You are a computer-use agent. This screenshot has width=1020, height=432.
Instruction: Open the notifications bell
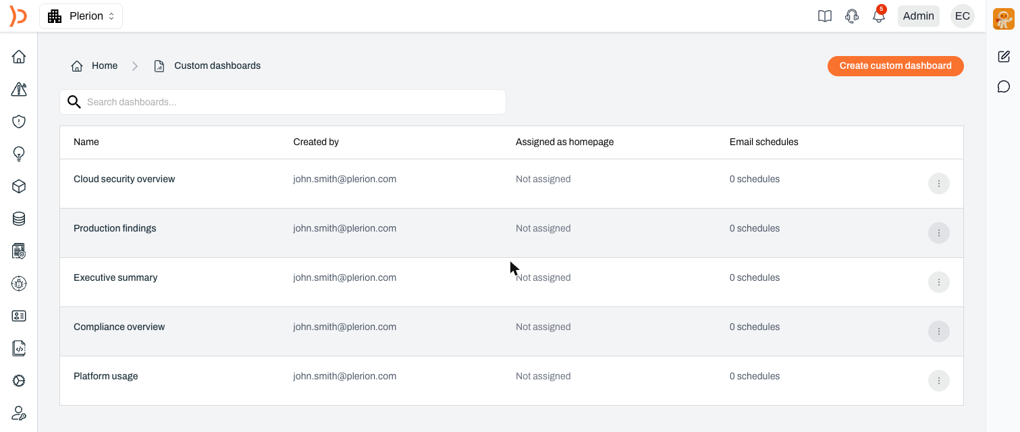click(878, 16)
